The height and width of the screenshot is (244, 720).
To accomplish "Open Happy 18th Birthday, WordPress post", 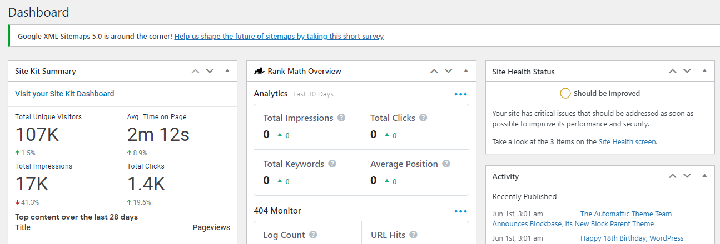I will [x=632, y=238].
